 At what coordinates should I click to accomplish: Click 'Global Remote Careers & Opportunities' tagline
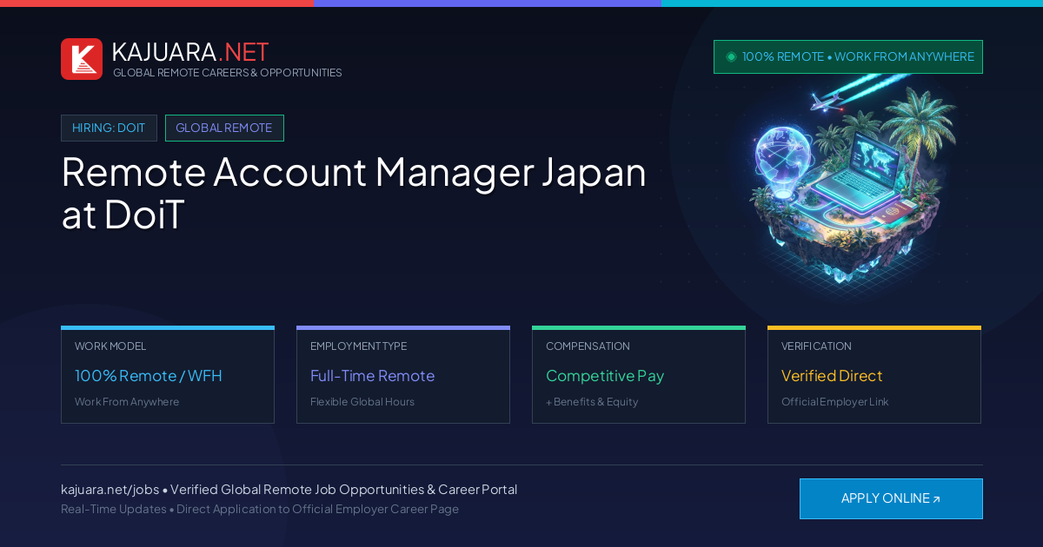pos(228,73)
